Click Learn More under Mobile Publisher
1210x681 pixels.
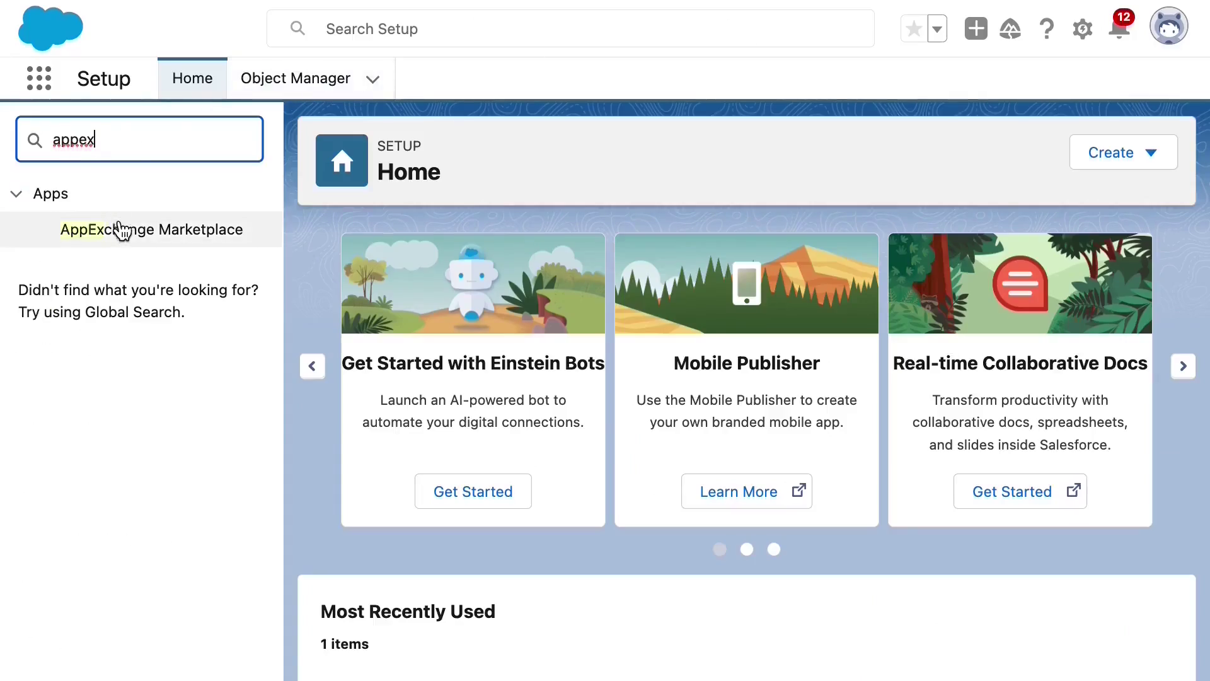(x=746, y=491)
